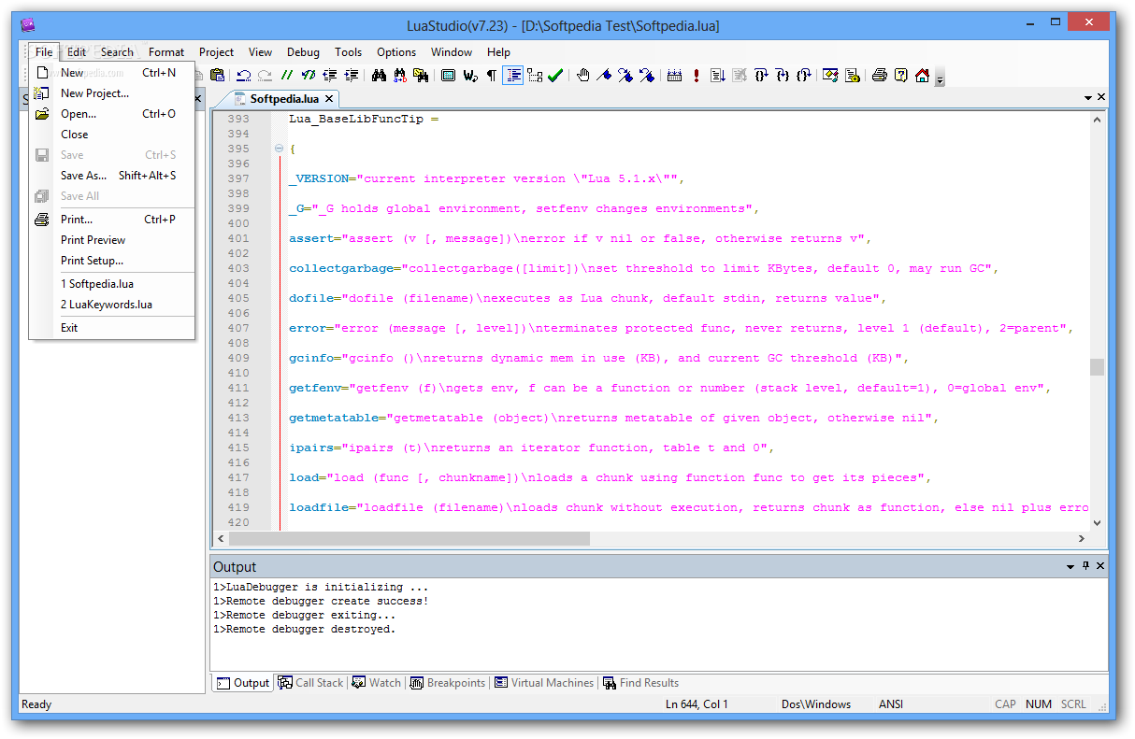Click the Uncomment selection icon
The image size is (1135, 739).
pyautogui.click(x=309, y=76)
